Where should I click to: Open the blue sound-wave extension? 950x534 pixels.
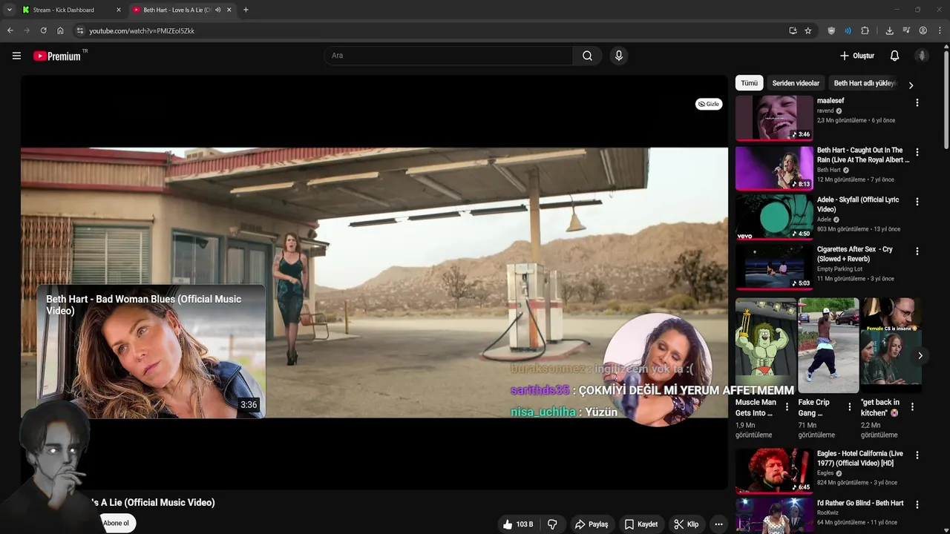tap(848, 30)
